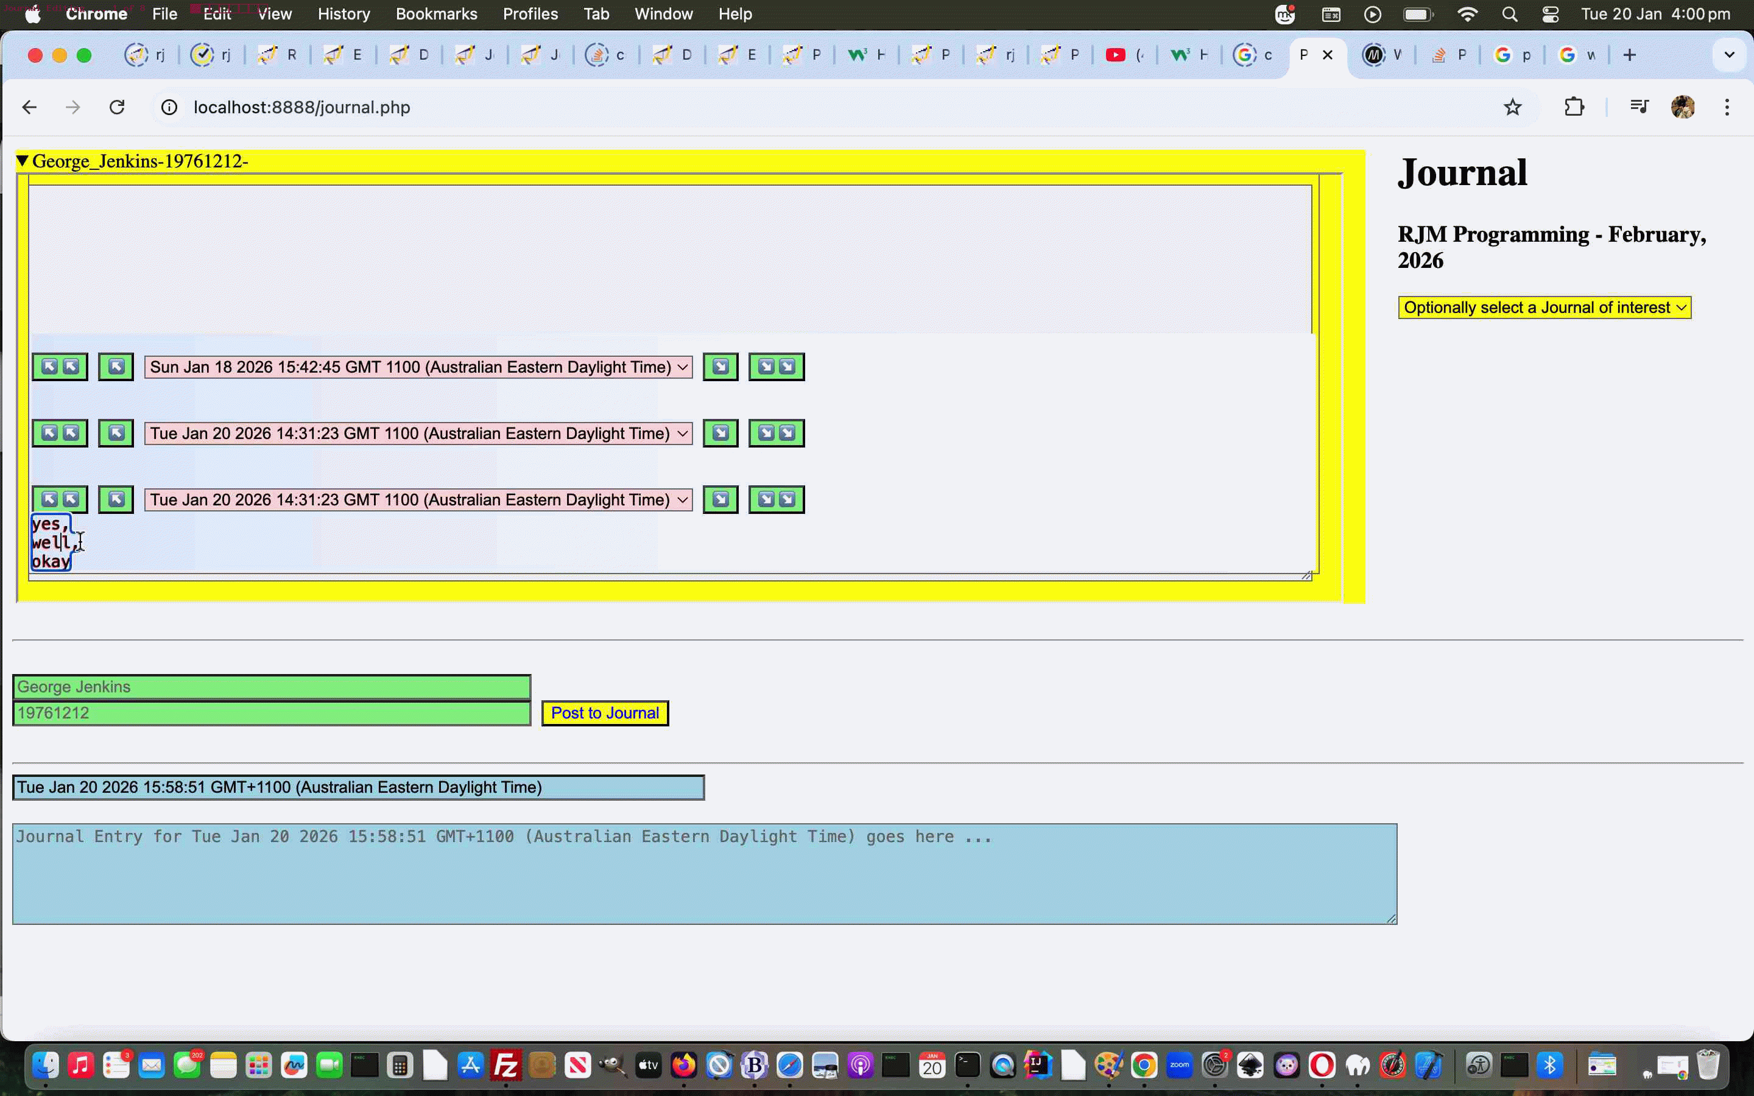Viewport: 1754px width, 1096px height.
Task: Collapse the George_Jenkins-19761212 disclosure triangle
Action: (x=23, y=161)
